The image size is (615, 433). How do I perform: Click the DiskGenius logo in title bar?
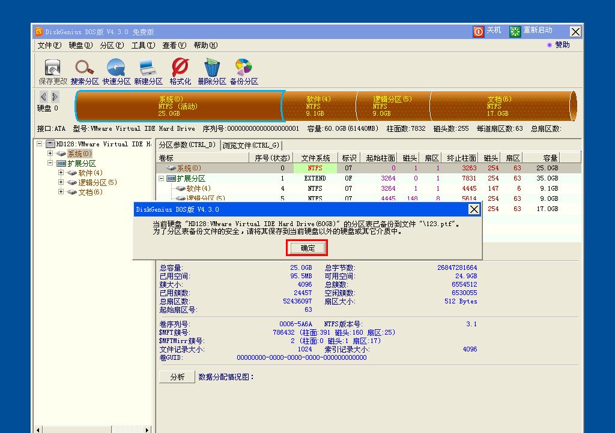click(x=39, y=31)
